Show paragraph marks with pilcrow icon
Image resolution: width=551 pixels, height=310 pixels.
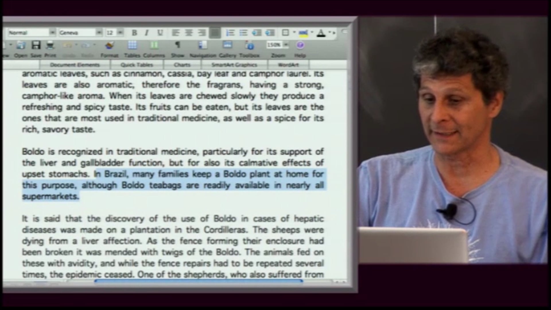178,45
